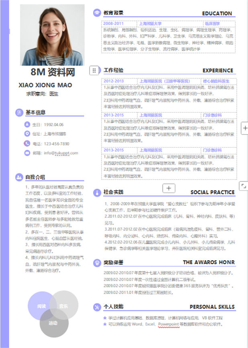Click the '8M 资料网' title text
The image size is (248, 348).
[x=53, y=72]
